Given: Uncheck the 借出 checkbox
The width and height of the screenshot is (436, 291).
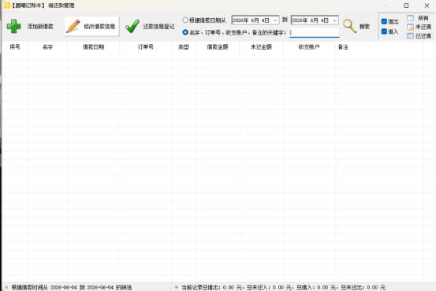Looking at the screenshot, I should [384, 21].
